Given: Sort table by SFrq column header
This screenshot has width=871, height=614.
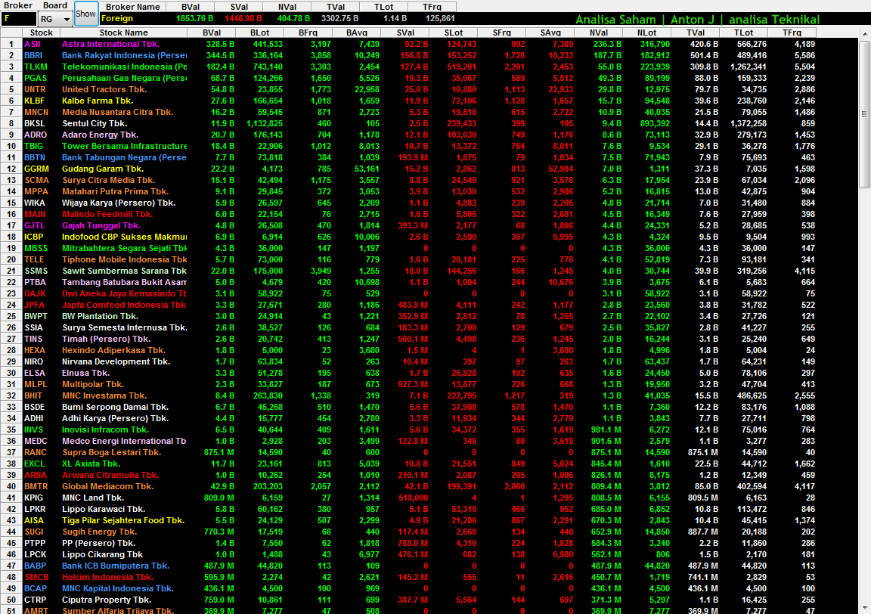Looking at the screenshot, I should coord(501,33).
